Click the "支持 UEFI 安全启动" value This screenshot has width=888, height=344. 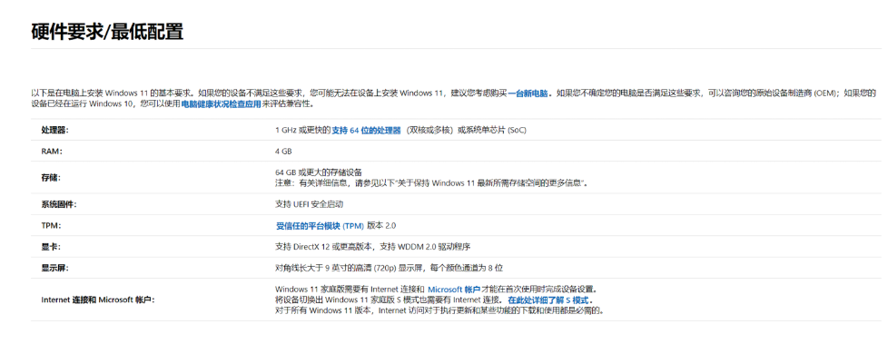click(x=310, y=203)
